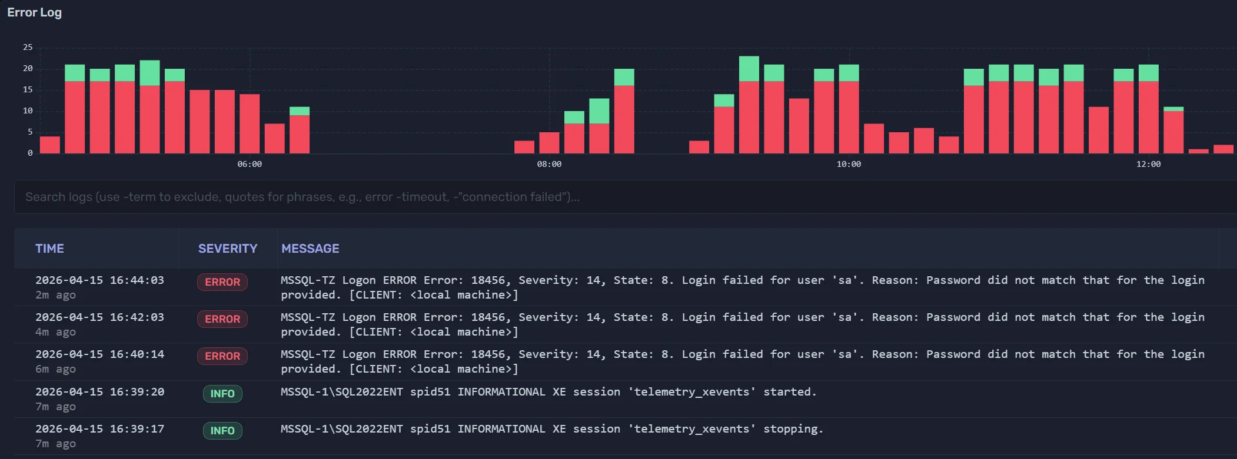Image resolution: width=1237 pixels, height=459 pixels.
Task: Select the 08:00 label on chart axis
Action: [x=549, y=165]
